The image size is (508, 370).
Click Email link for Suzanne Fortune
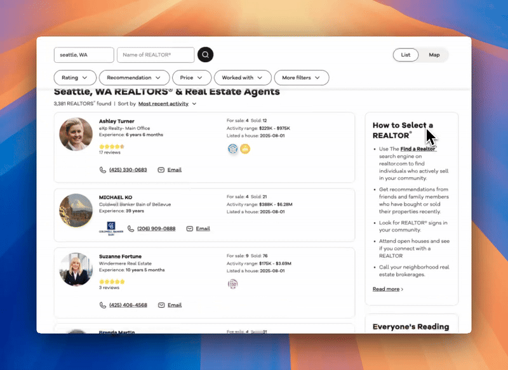(174, 305)
